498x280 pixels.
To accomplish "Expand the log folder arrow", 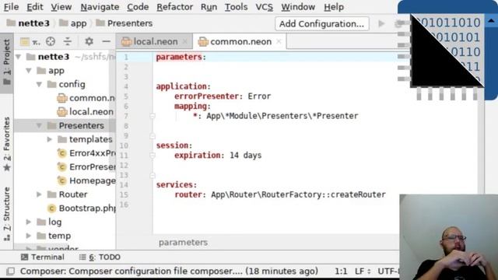I will tap(29, 222).
